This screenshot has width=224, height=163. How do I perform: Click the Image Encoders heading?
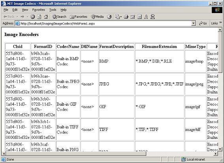21,35
